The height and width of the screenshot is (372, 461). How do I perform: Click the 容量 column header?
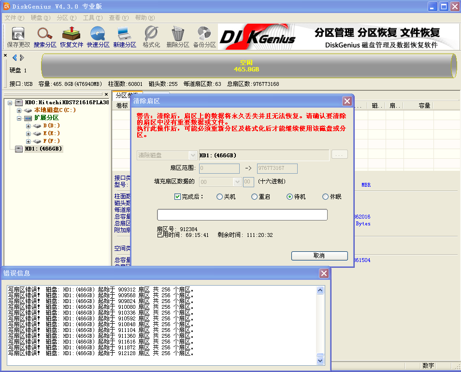click(424, 106)
